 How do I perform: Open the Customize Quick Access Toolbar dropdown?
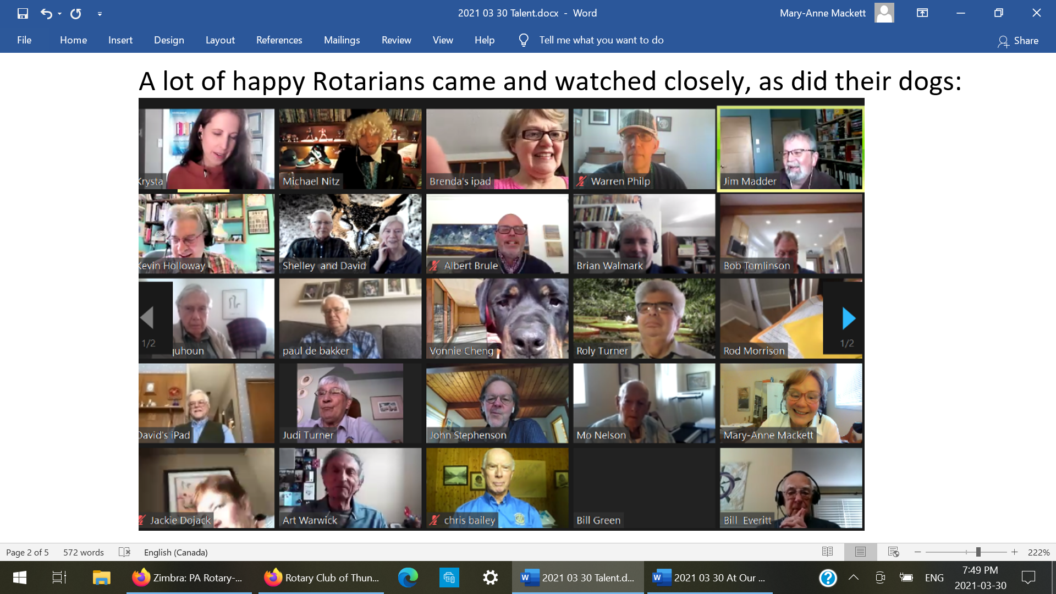click(x=100, y=14)
